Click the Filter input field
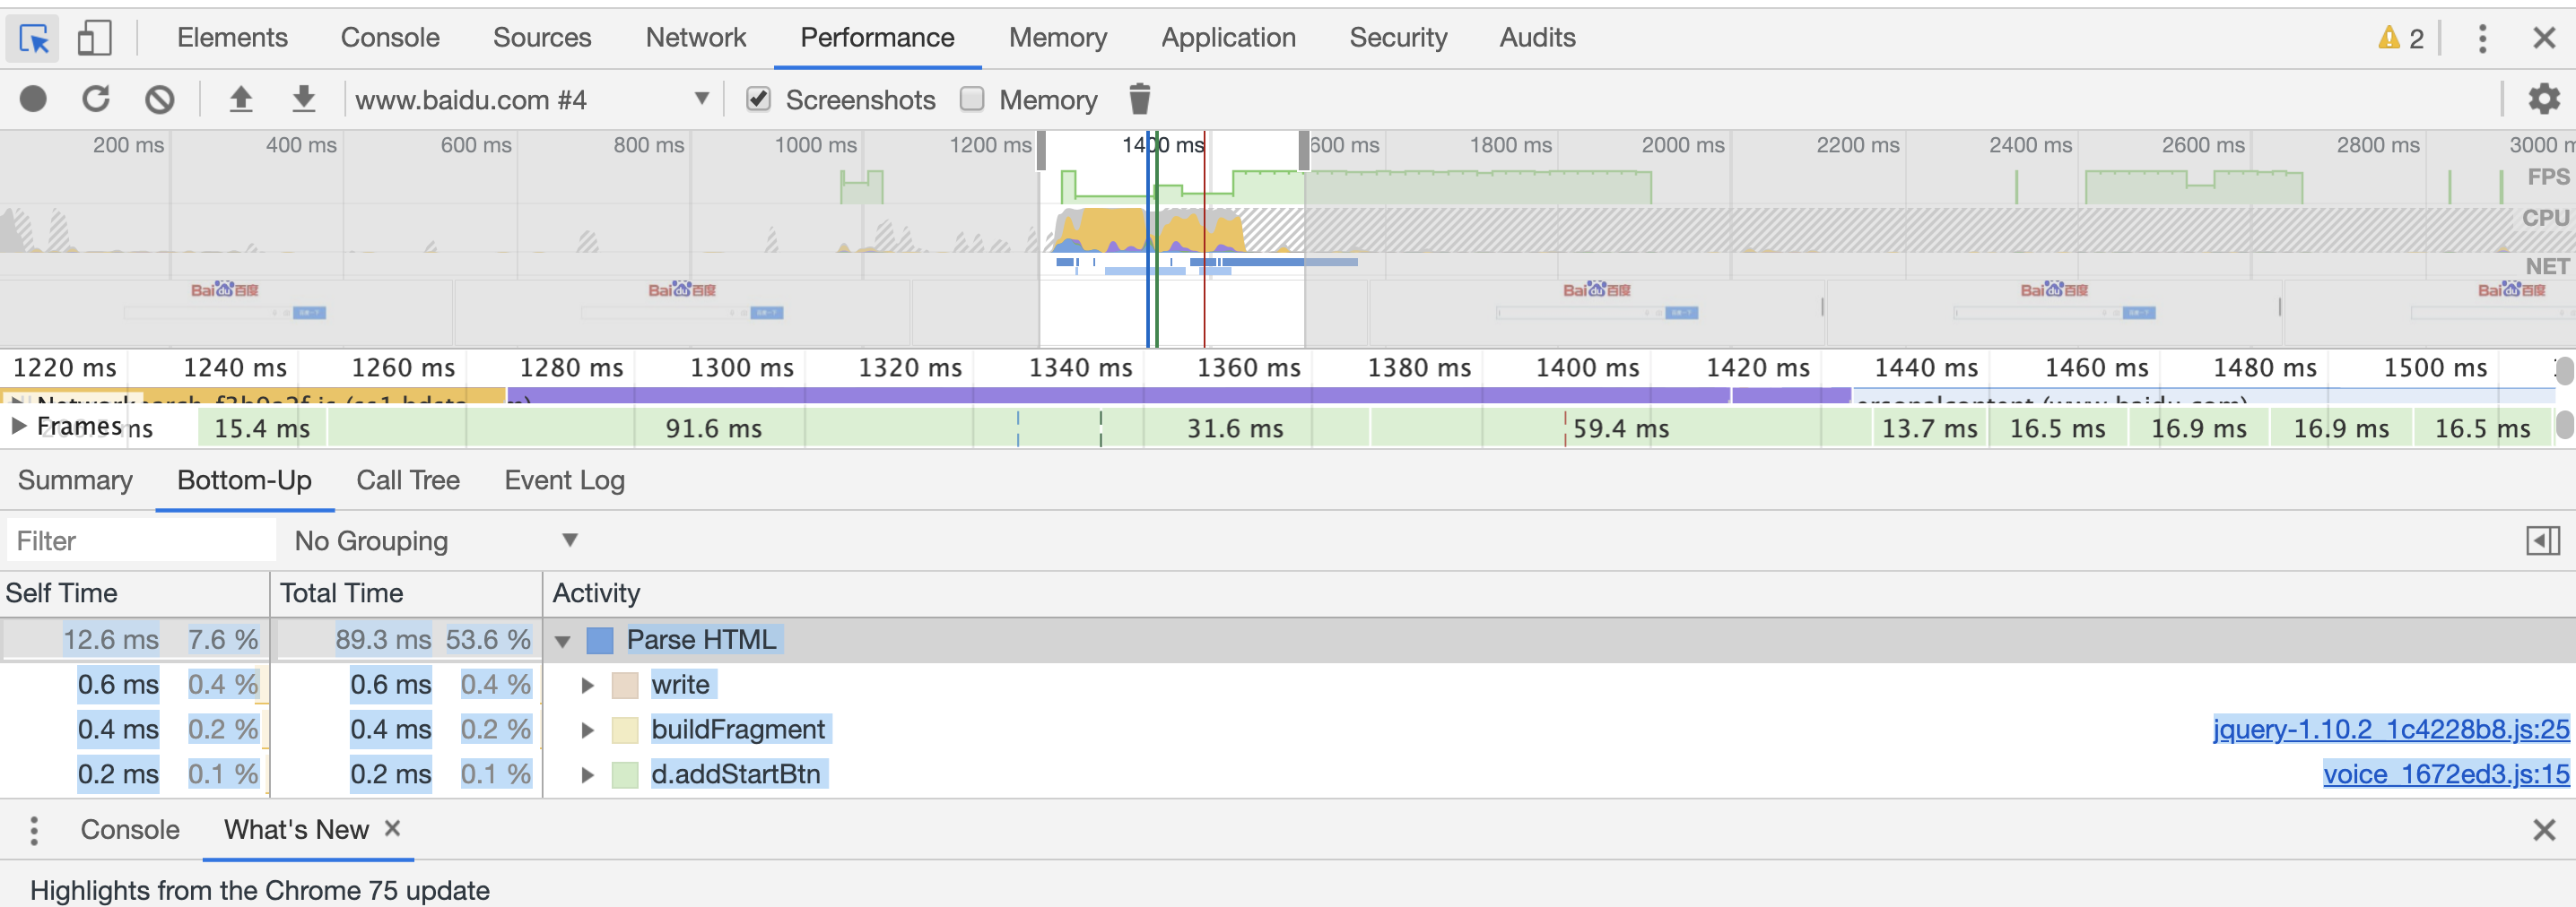Viewport: 2576px width, 907px height. (x=141, y=540)
